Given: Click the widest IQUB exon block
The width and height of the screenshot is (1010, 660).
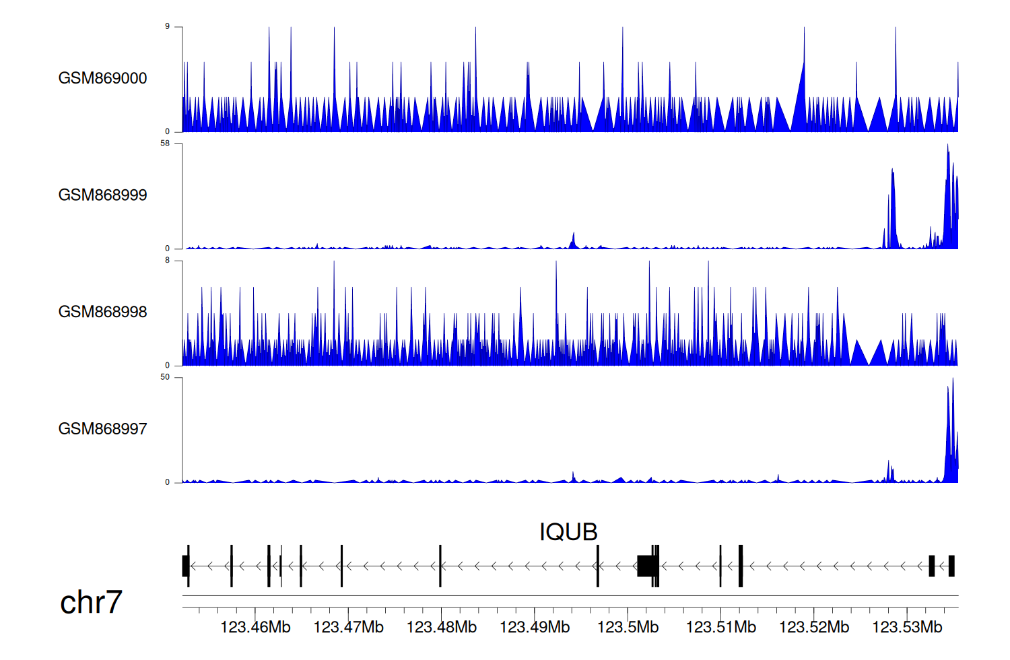Looking at the screenshot, I should coord(646,566).
